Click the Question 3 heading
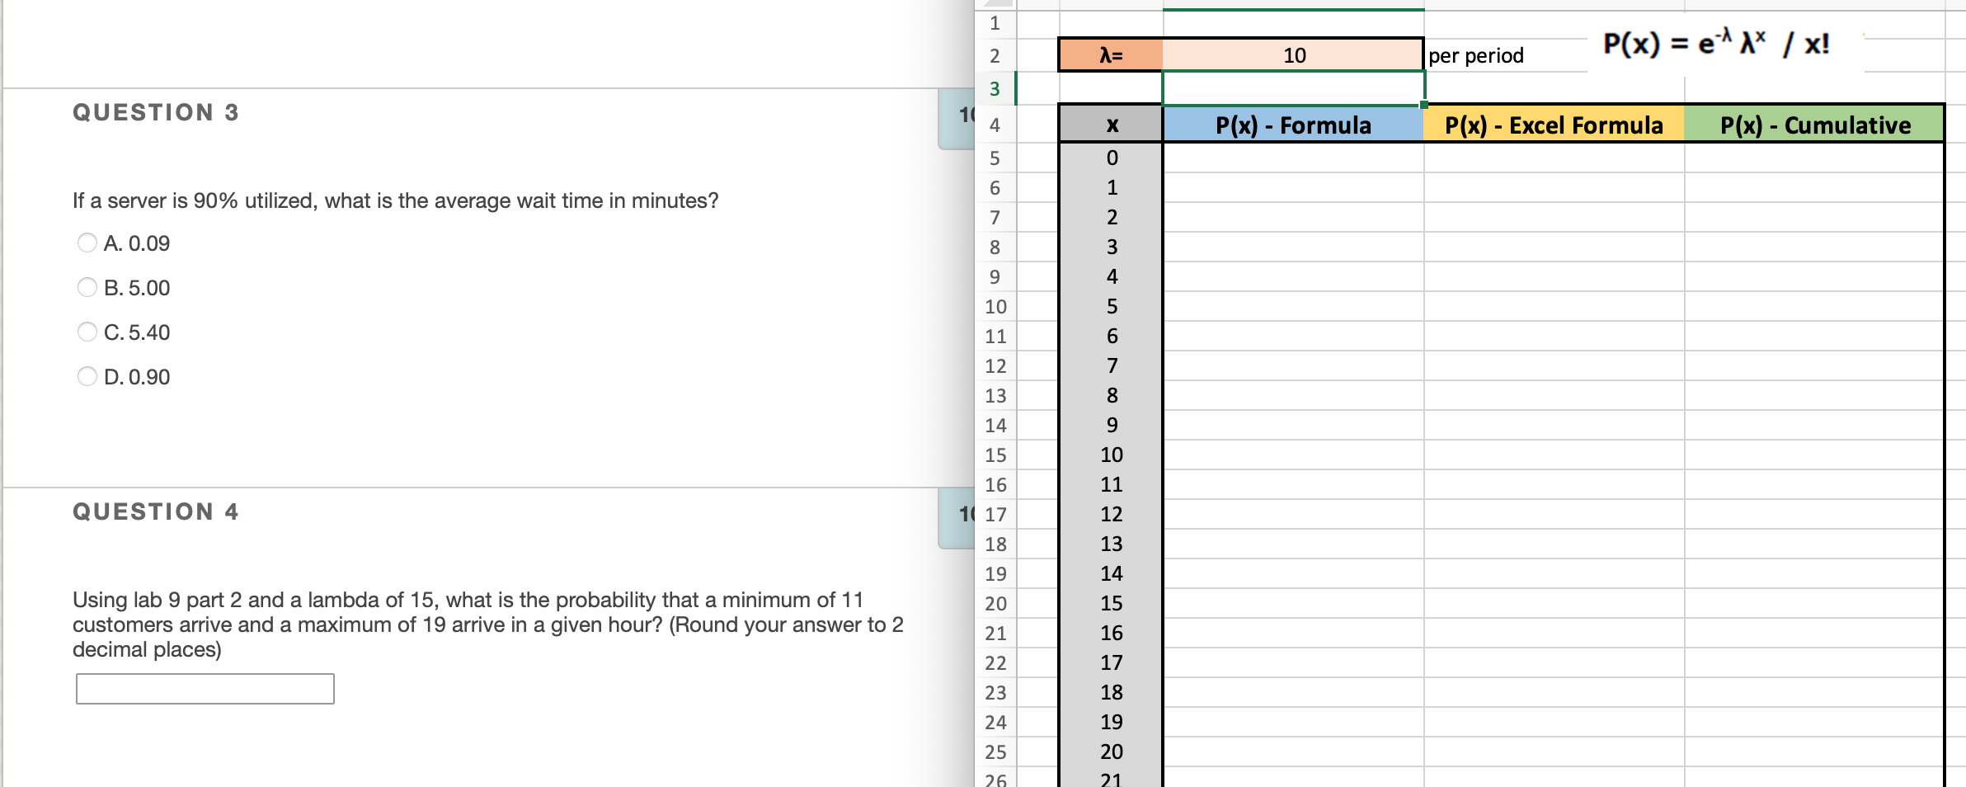 (x=153, y=112)
